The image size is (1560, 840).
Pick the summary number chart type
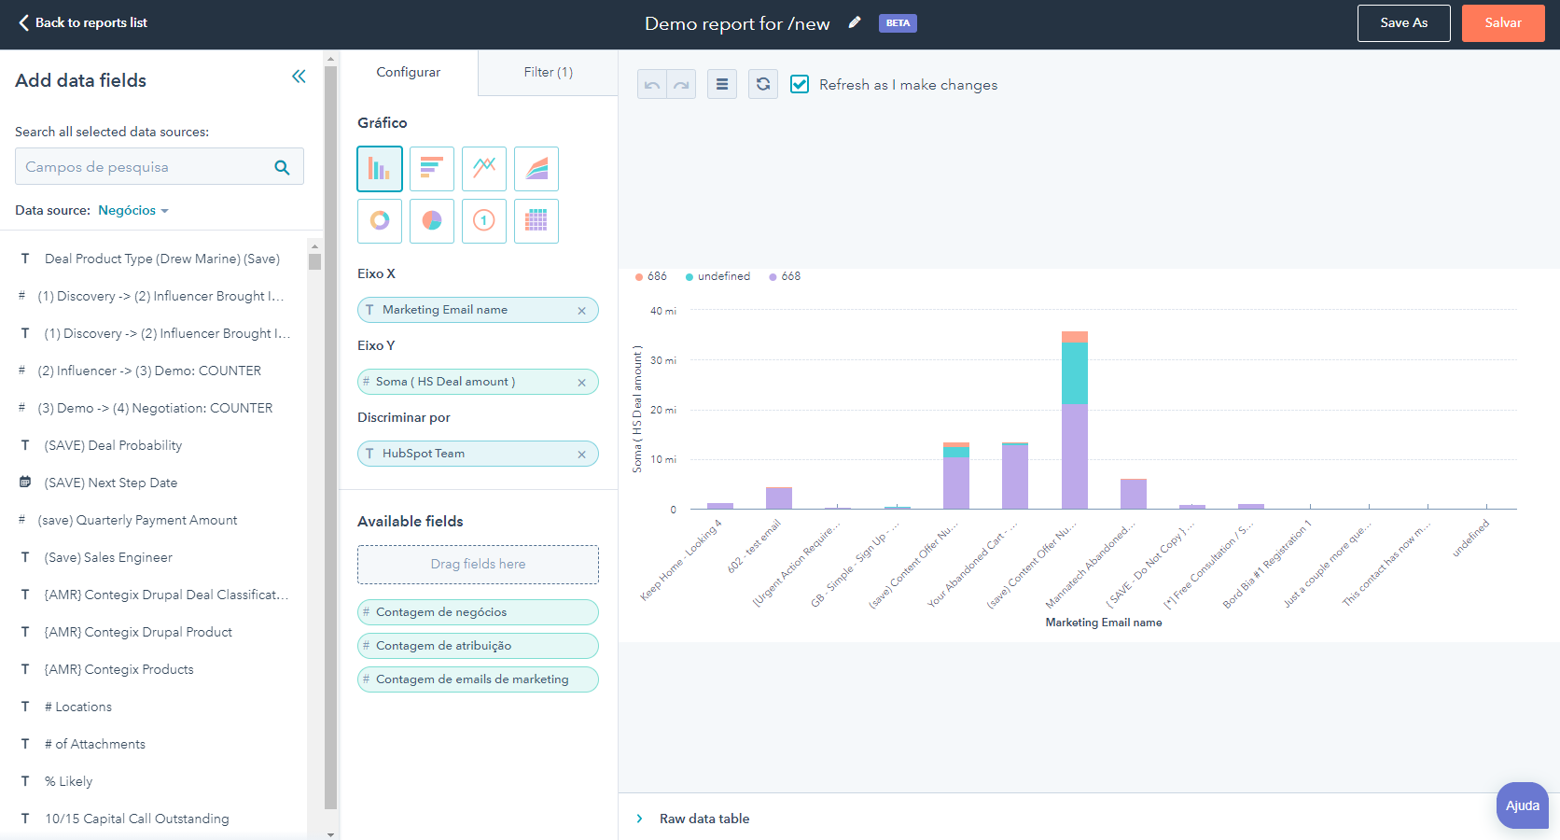coord(483,221)
